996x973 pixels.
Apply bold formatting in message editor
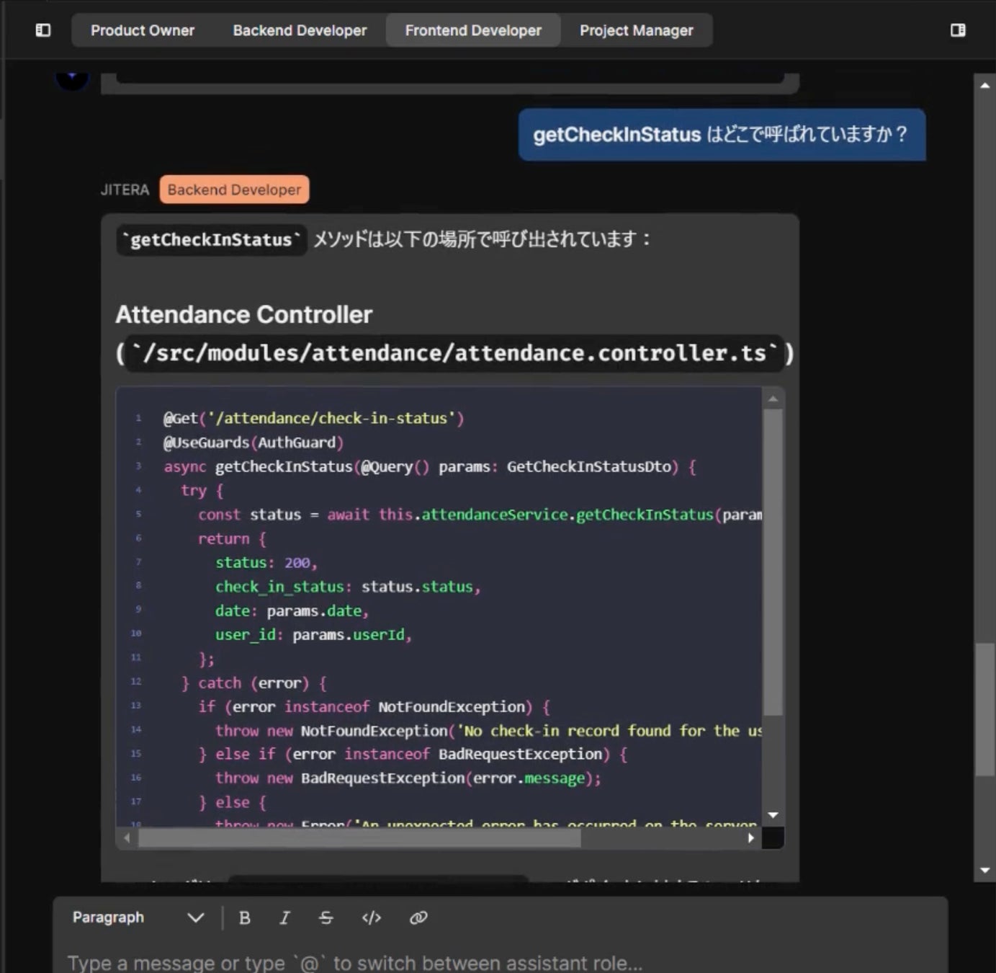(x=245, y=918)
